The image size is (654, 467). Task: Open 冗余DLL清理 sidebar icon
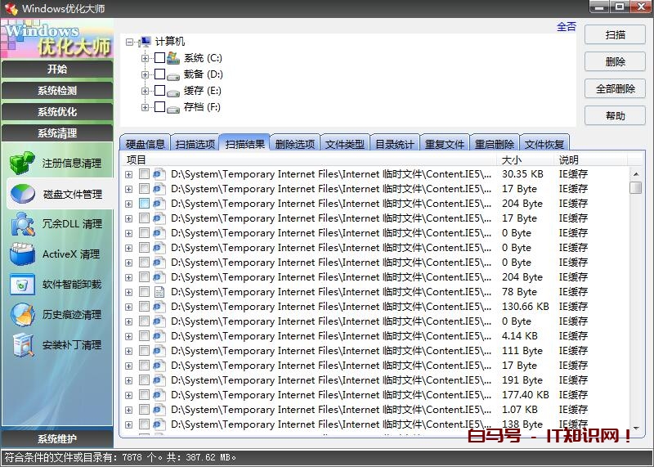coord(22,224)
